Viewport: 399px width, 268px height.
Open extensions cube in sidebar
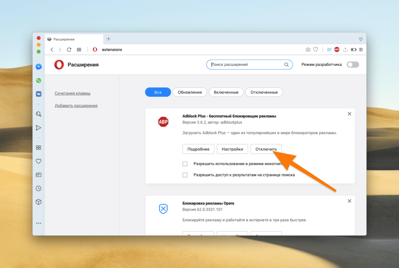pos(39,202)
